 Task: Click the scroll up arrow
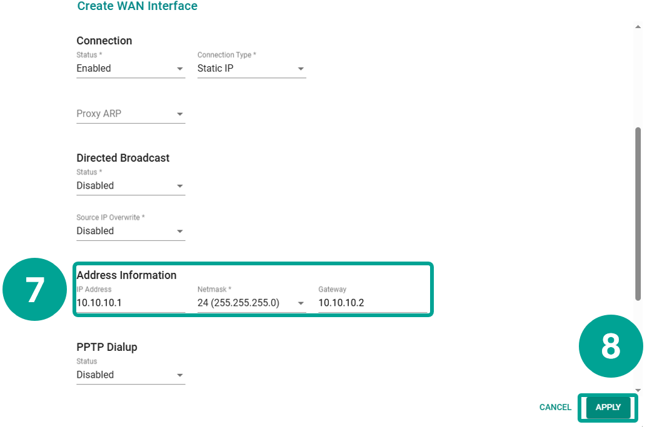click(638, 27)
